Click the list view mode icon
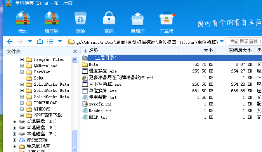Viewport: 262px width, 152px height. [50, 41]
